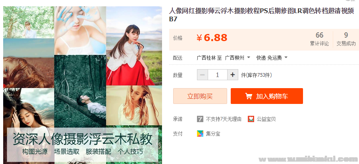
Task: Decrease quantity with the minus button
Action: [x=203, y=75]
